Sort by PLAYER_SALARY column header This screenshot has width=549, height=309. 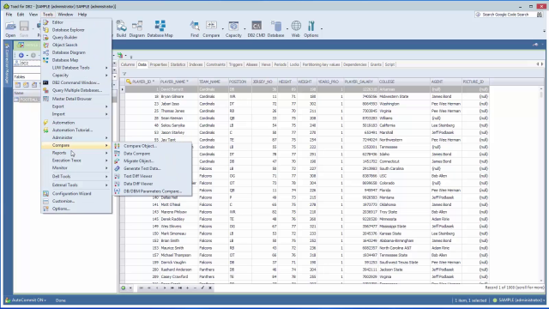coord(360,82)
